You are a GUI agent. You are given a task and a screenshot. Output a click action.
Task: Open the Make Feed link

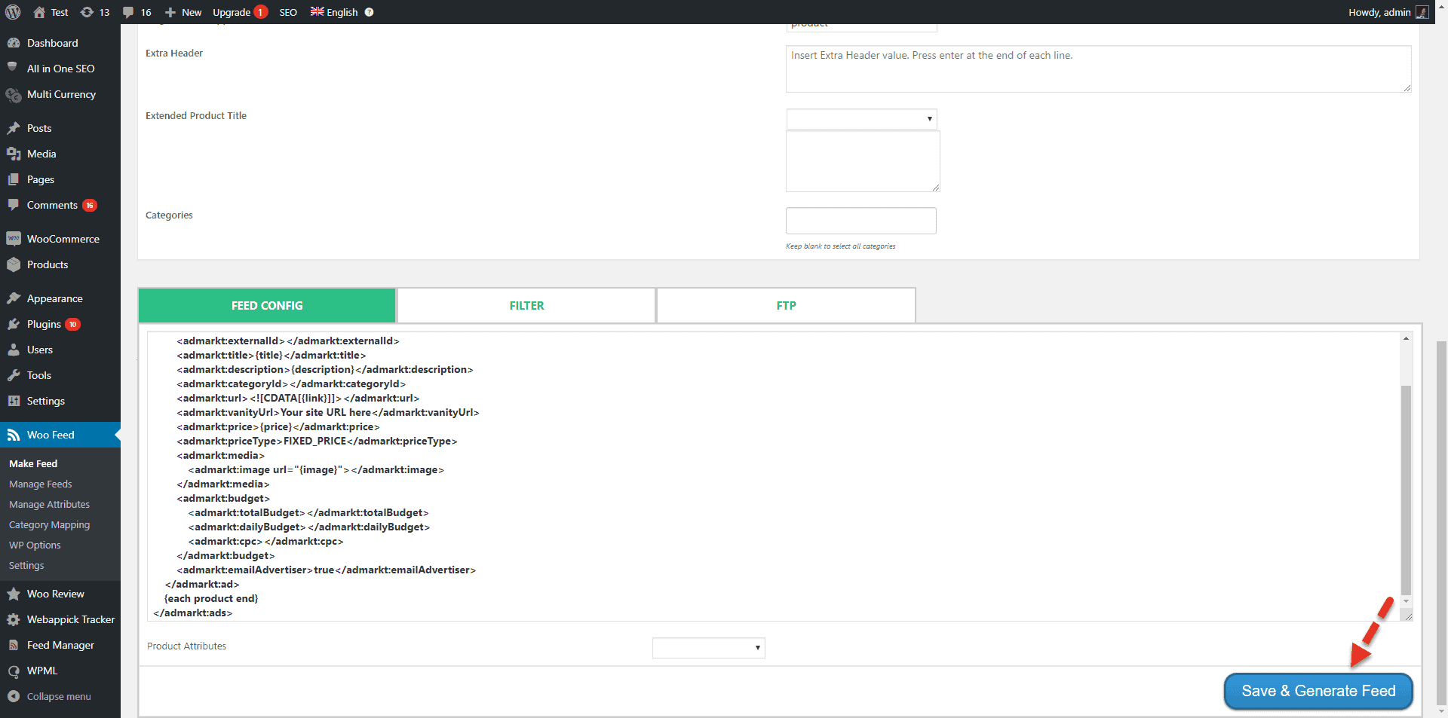pyautogui.click(x=33, y=463)
